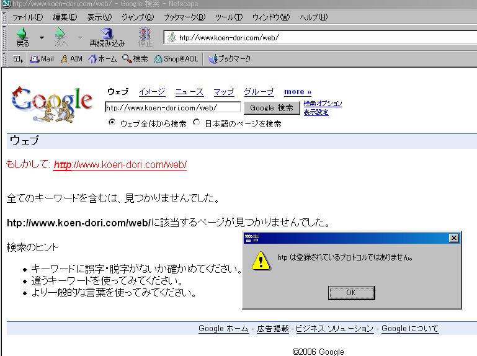Click the more » link

298,92
